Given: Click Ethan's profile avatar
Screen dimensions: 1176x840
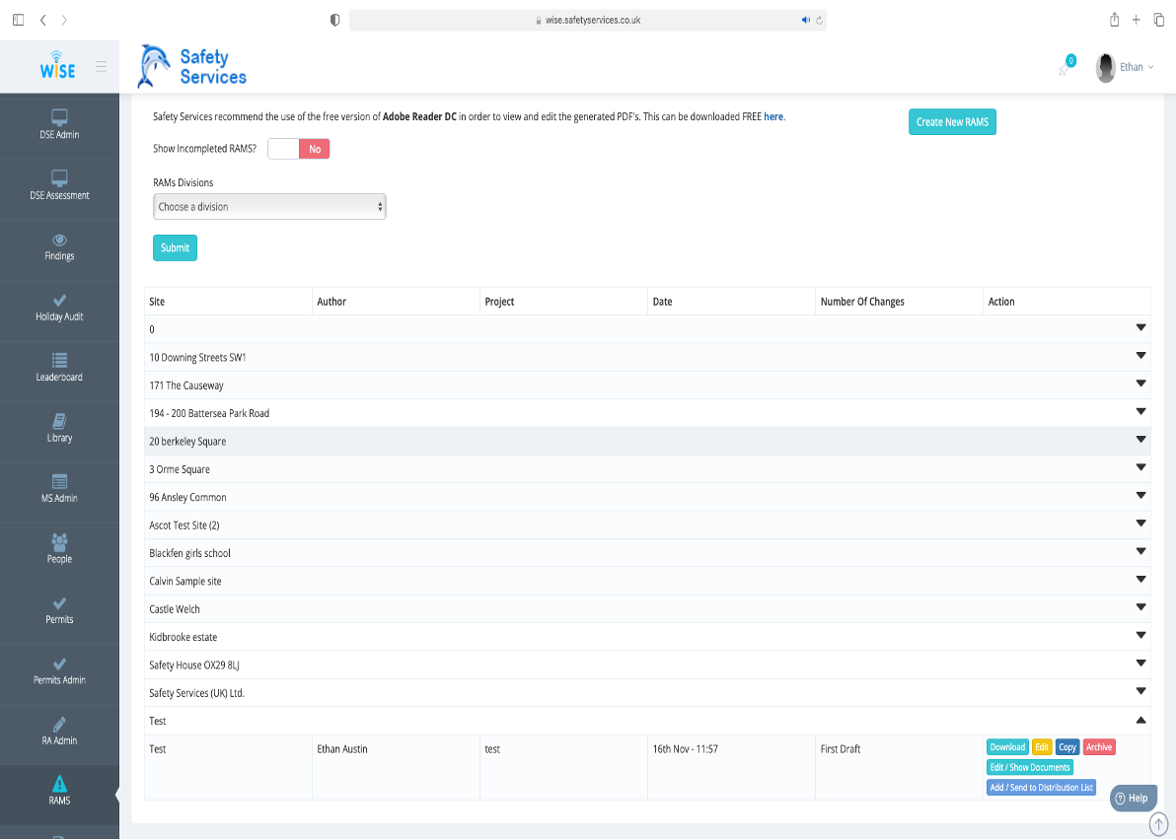Looking at the screenshot, I should coord(1106,67).
